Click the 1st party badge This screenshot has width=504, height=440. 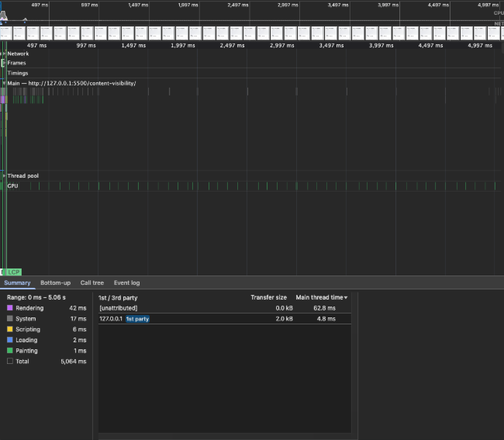click(x=137, y=319)
